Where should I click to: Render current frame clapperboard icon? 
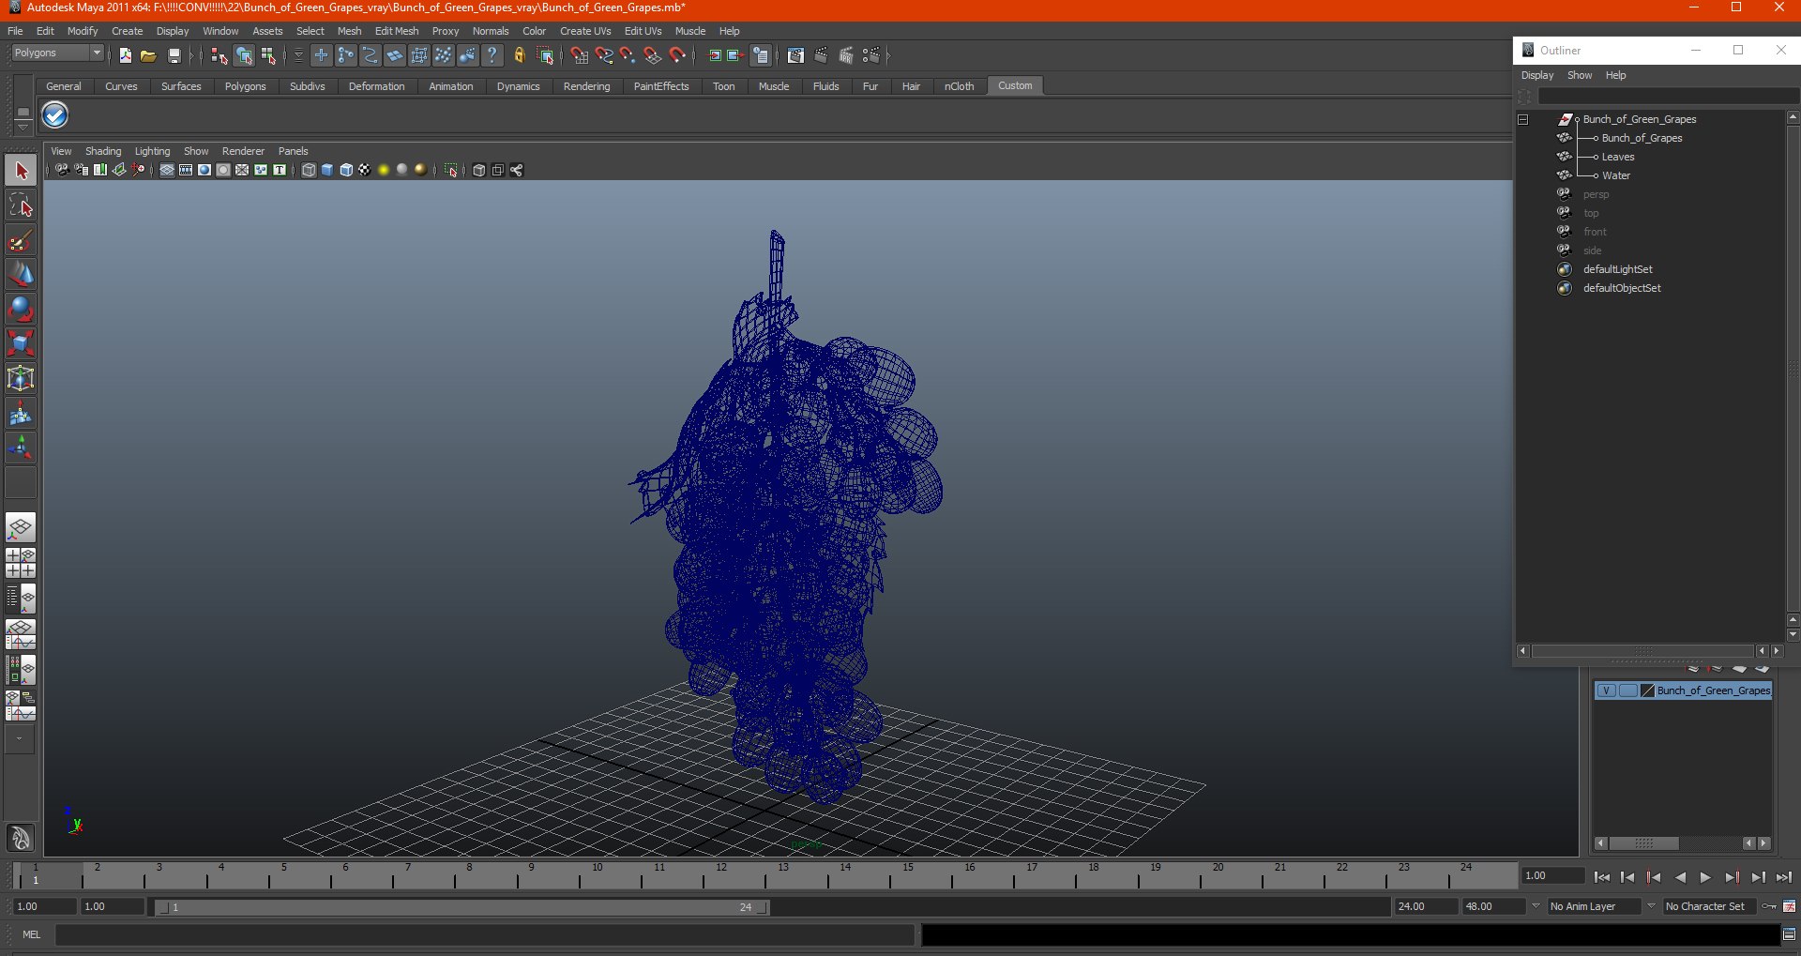click(821, 56)
